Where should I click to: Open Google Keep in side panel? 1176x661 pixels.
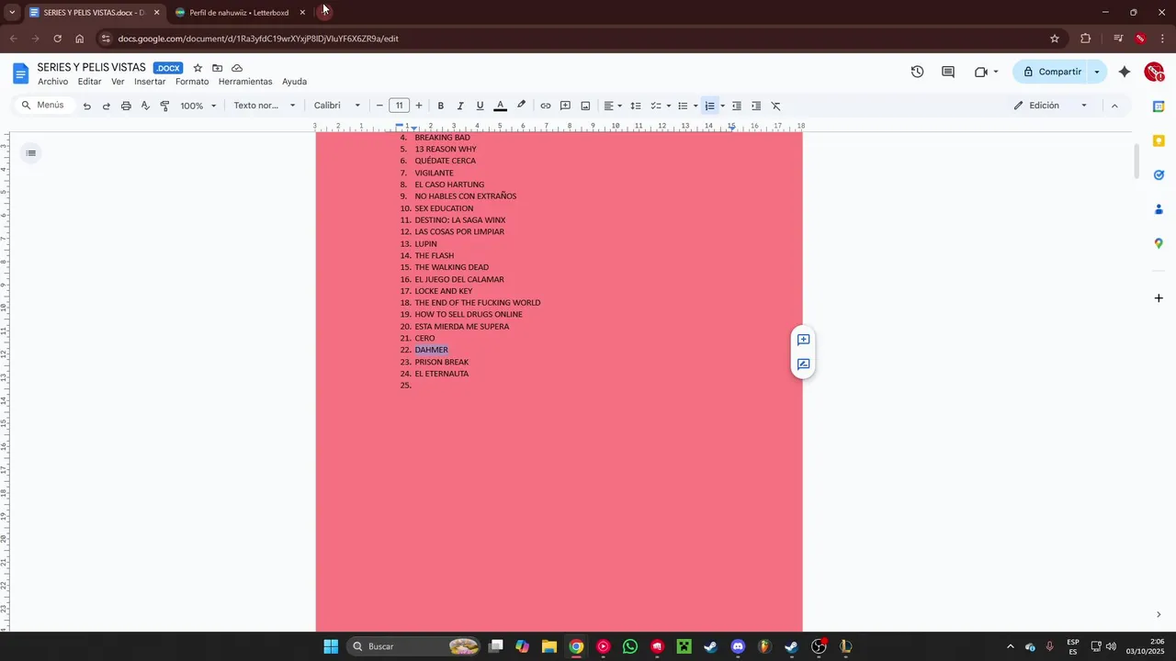[x=1159, y=140]
